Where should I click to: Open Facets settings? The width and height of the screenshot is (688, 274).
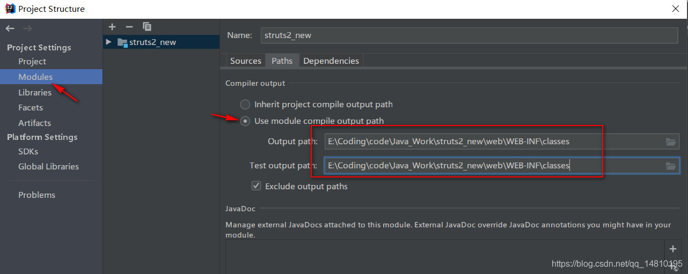point(31,107)
